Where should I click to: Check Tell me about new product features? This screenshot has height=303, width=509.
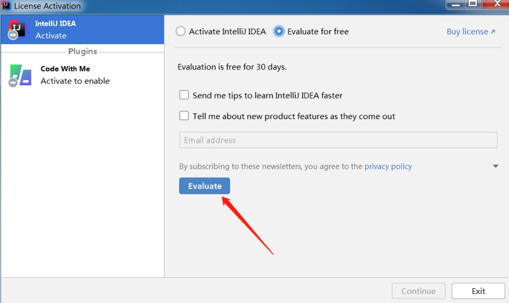[184, 116]
